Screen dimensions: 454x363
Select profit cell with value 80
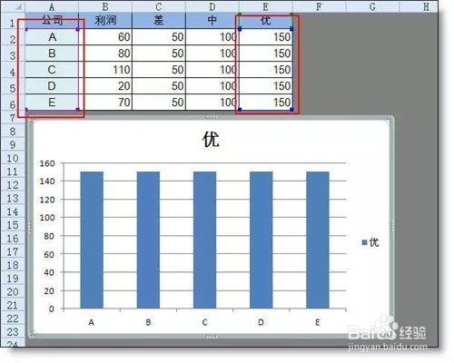point(105,54)
